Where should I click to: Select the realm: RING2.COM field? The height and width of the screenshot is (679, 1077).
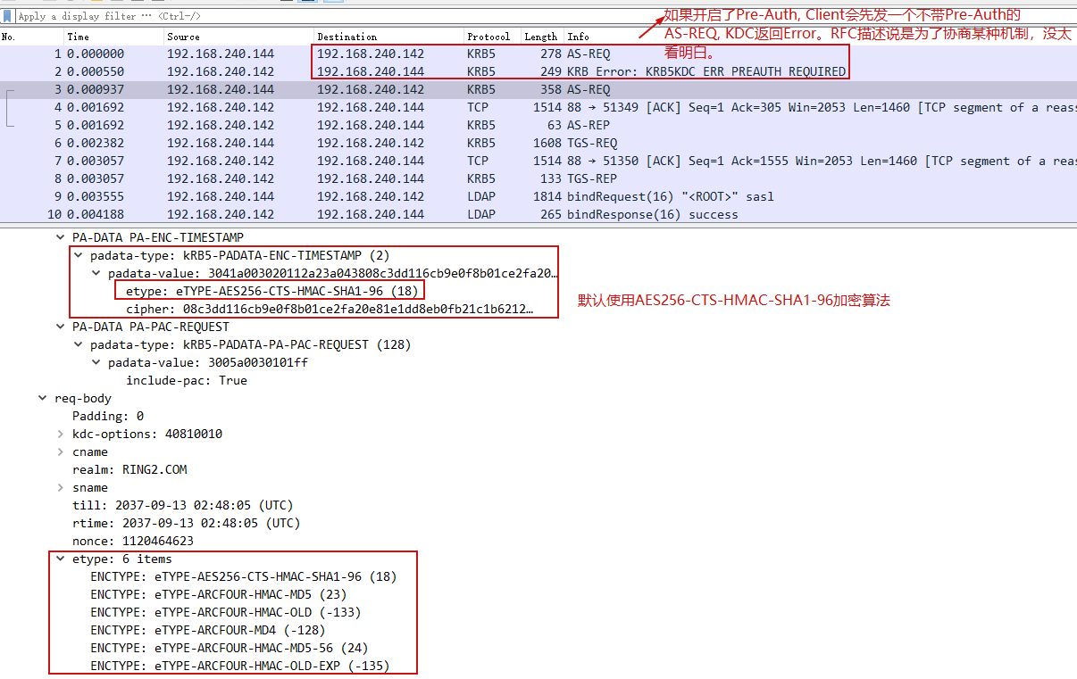[x=129, y=469]
